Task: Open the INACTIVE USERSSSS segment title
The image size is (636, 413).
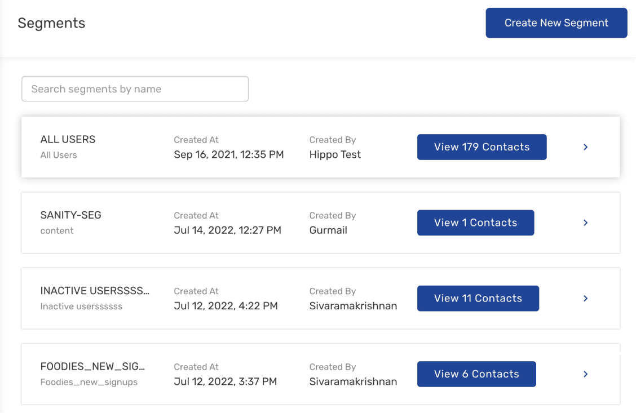Action: tap(95, 291)
